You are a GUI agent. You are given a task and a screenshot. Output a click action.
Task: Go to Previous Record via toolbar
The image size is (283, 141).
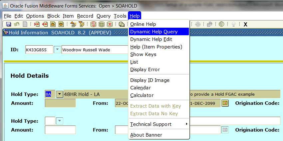click(x=53, y=24)
